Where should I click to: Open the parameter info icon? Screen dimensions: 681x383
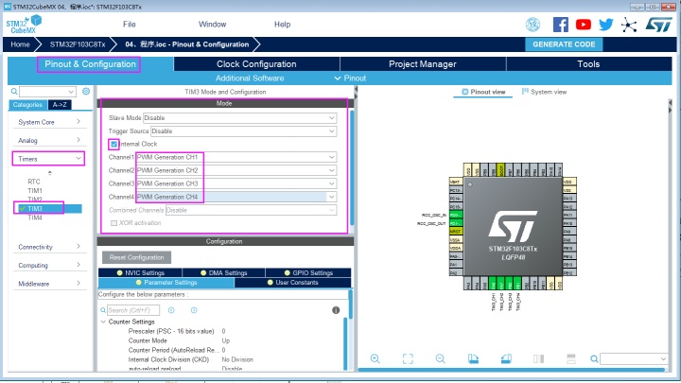click(x=336, y=310)
